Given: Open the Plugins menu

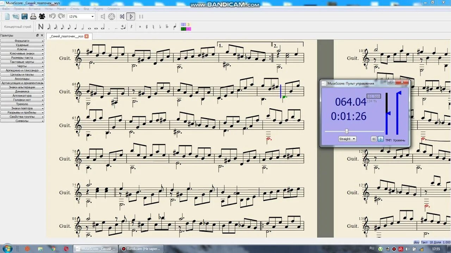Looking at the screenshot, I should pos(98,8).
